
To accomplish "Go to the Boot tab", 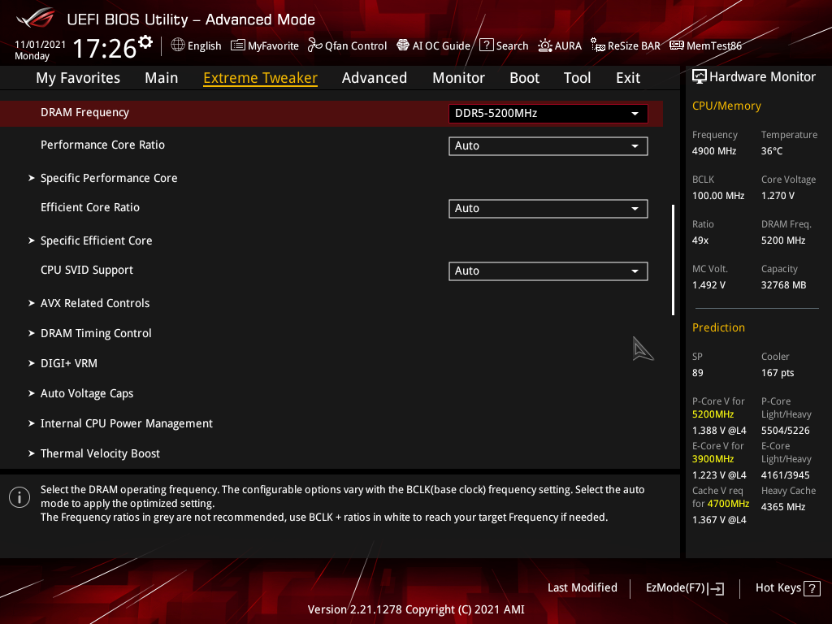I will [x=524, y=78].
